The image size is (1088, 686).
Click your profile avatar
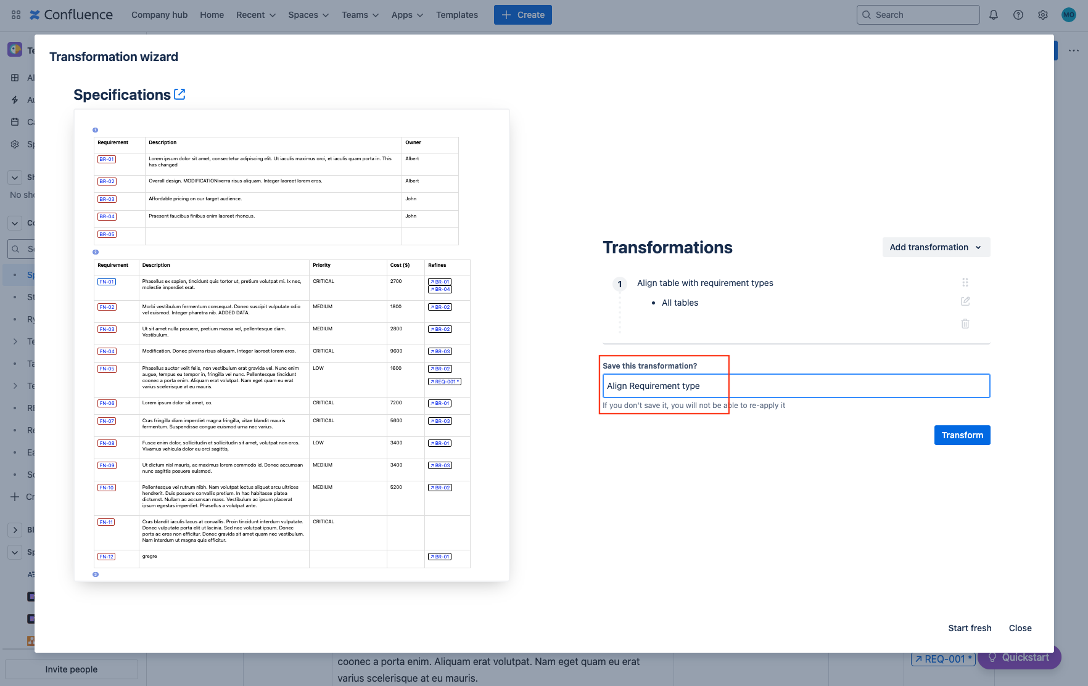coord(1068,14)
